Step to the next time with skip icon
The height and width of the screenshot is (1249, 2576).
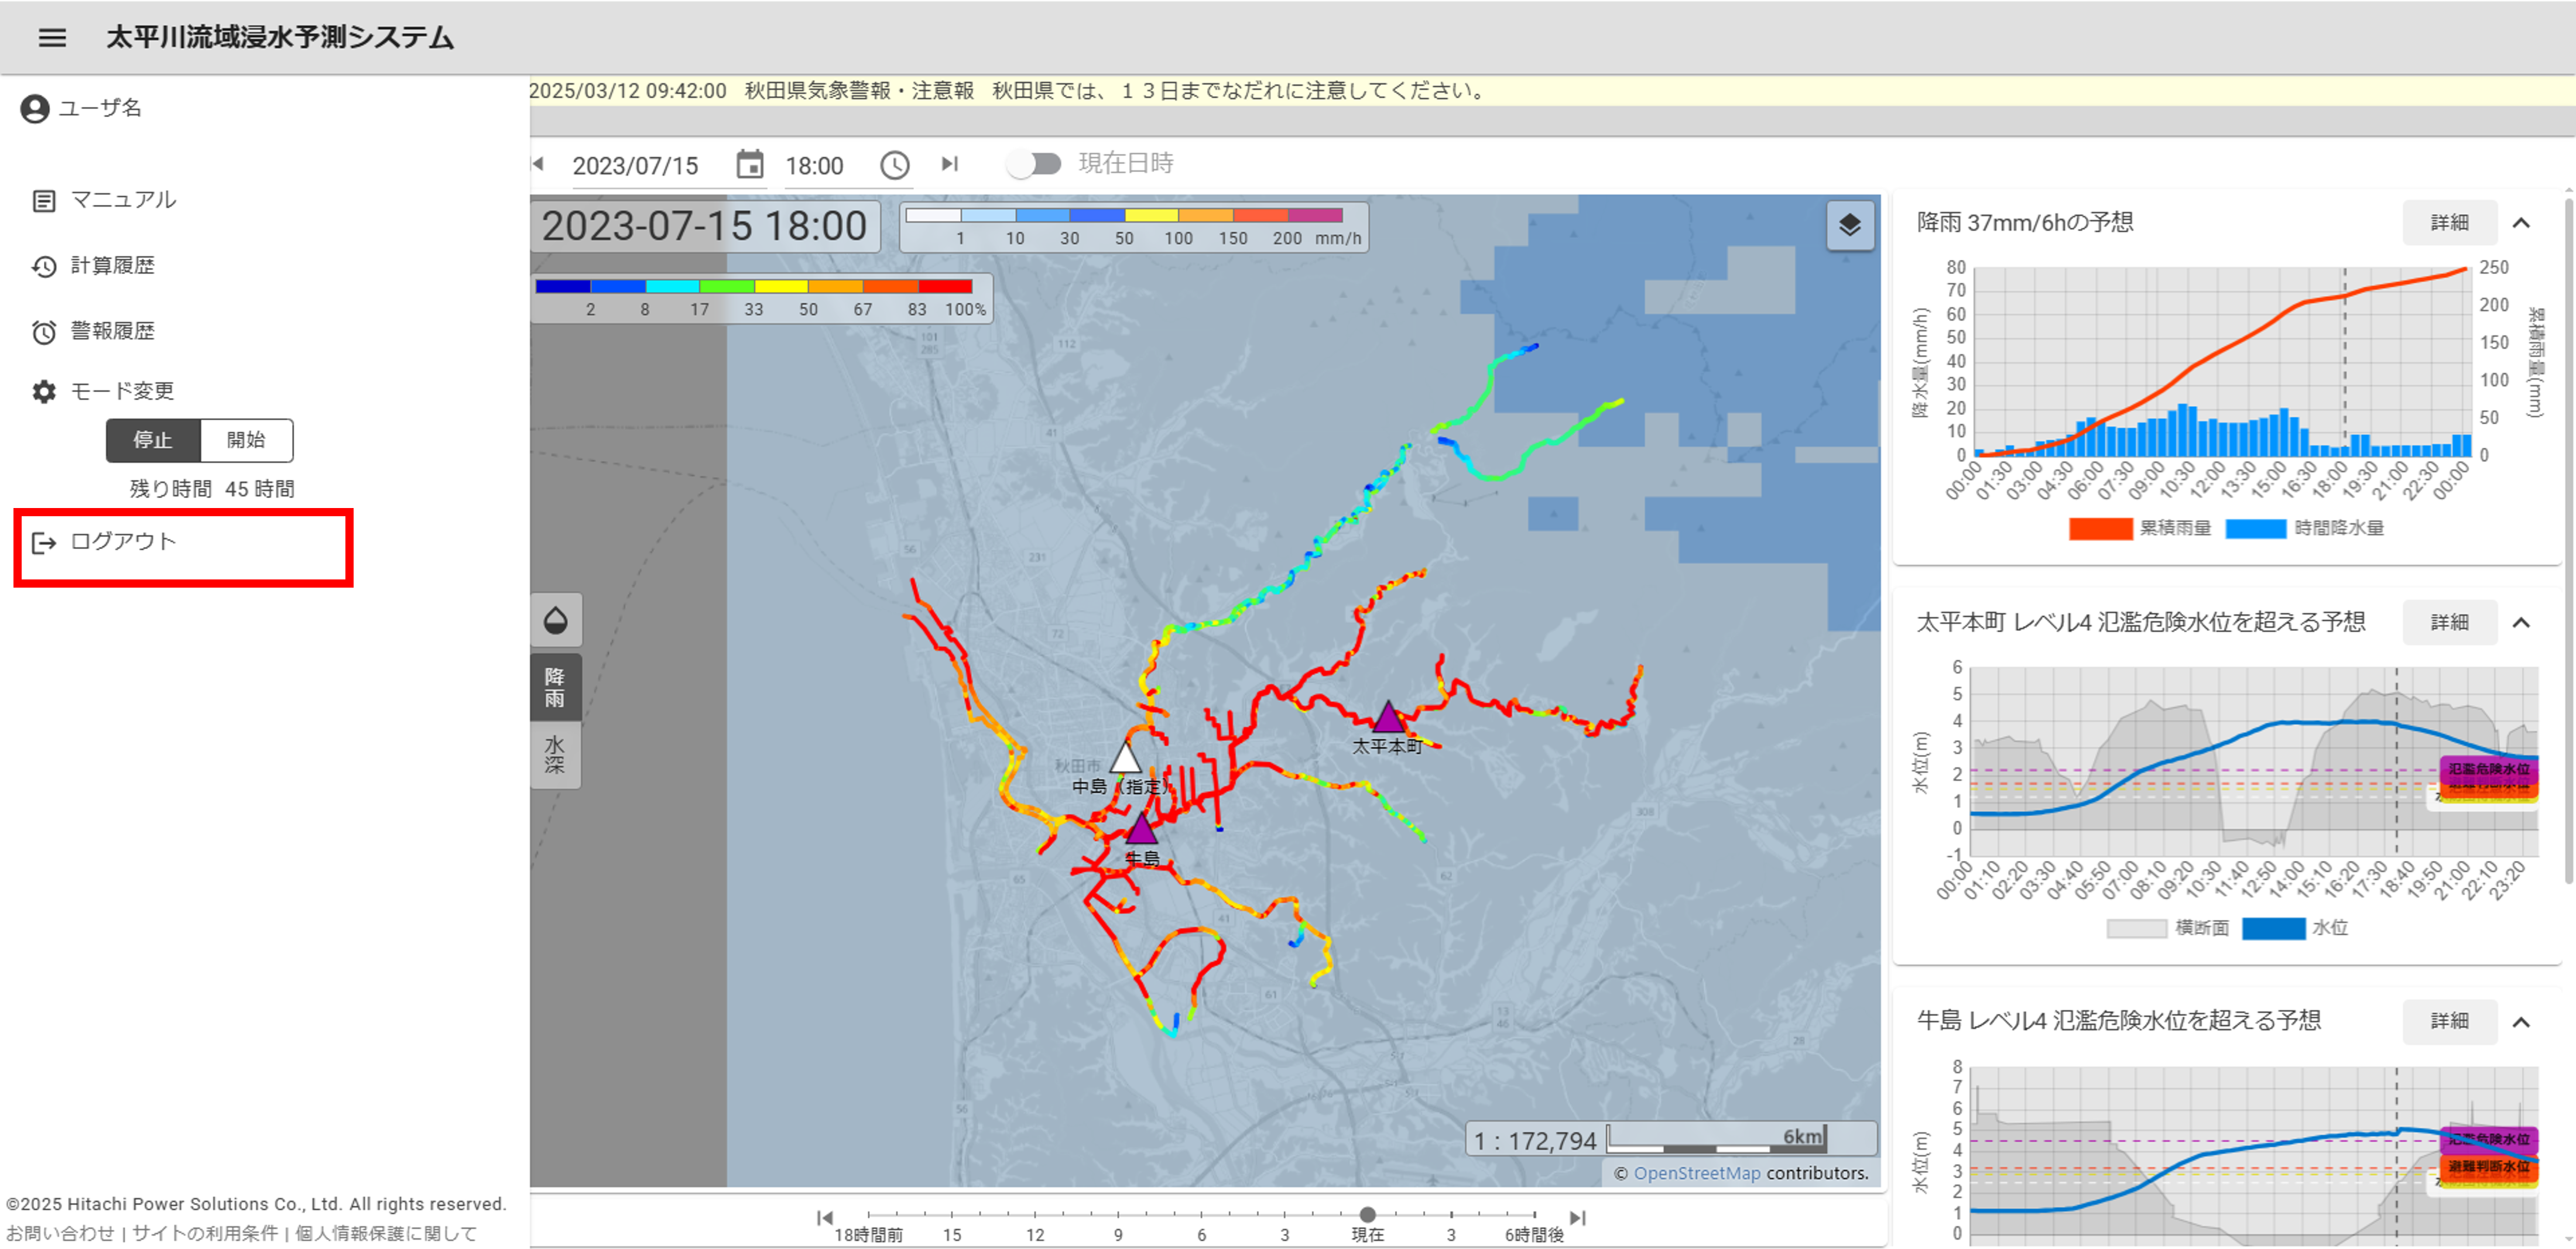[x=949, y=164]
